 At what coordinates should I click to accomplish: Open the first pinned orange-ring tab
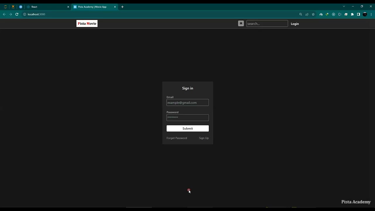tap(5, 7)
